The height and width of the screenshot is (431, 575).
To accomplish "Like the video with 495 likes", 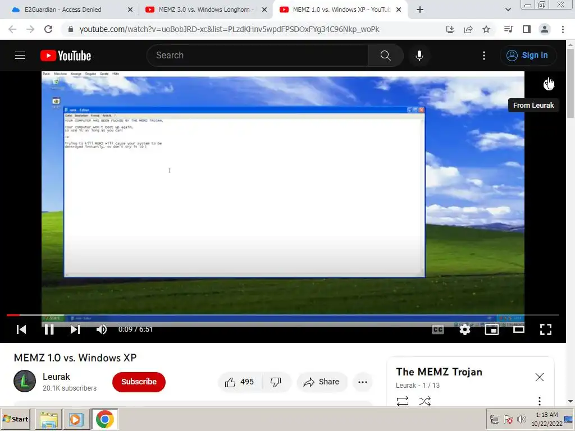I will point(239,382).
